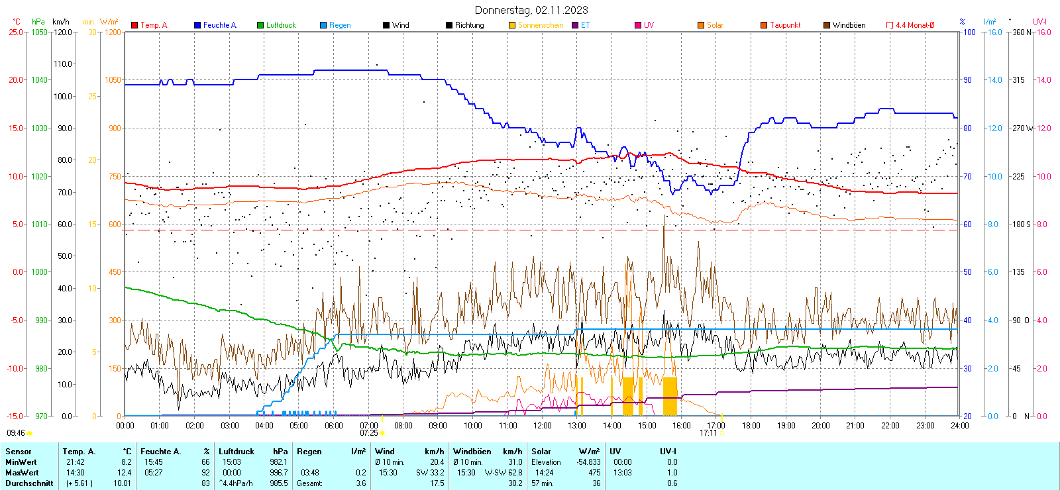Select the yellow Sonnenschein legend marker
The width and height of the screenshot is (1060, 490).
point(512,25)
